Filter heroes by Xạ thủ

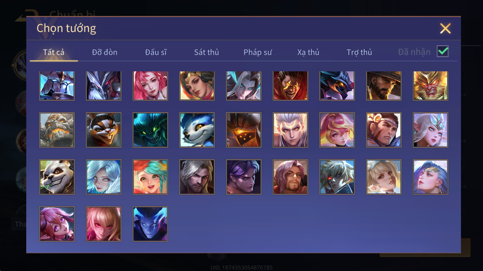point(308,52)
